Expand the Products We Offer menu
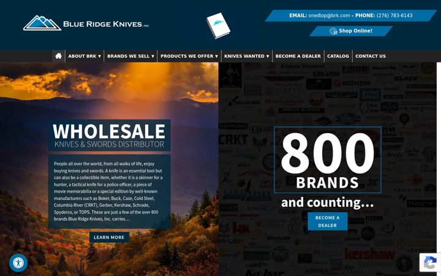Viewport: 441px width, 276px height. [189, 56]
